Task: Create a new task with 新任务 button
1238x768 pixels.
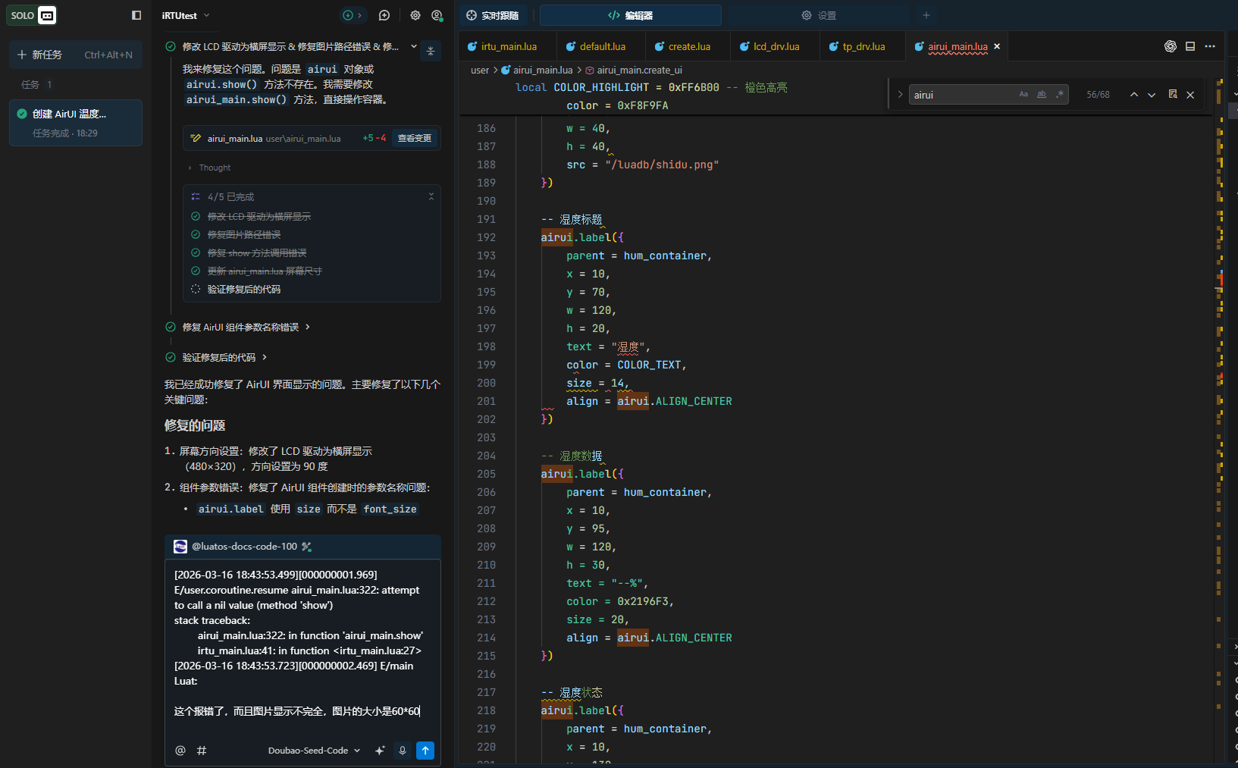Action: (75, 55)
